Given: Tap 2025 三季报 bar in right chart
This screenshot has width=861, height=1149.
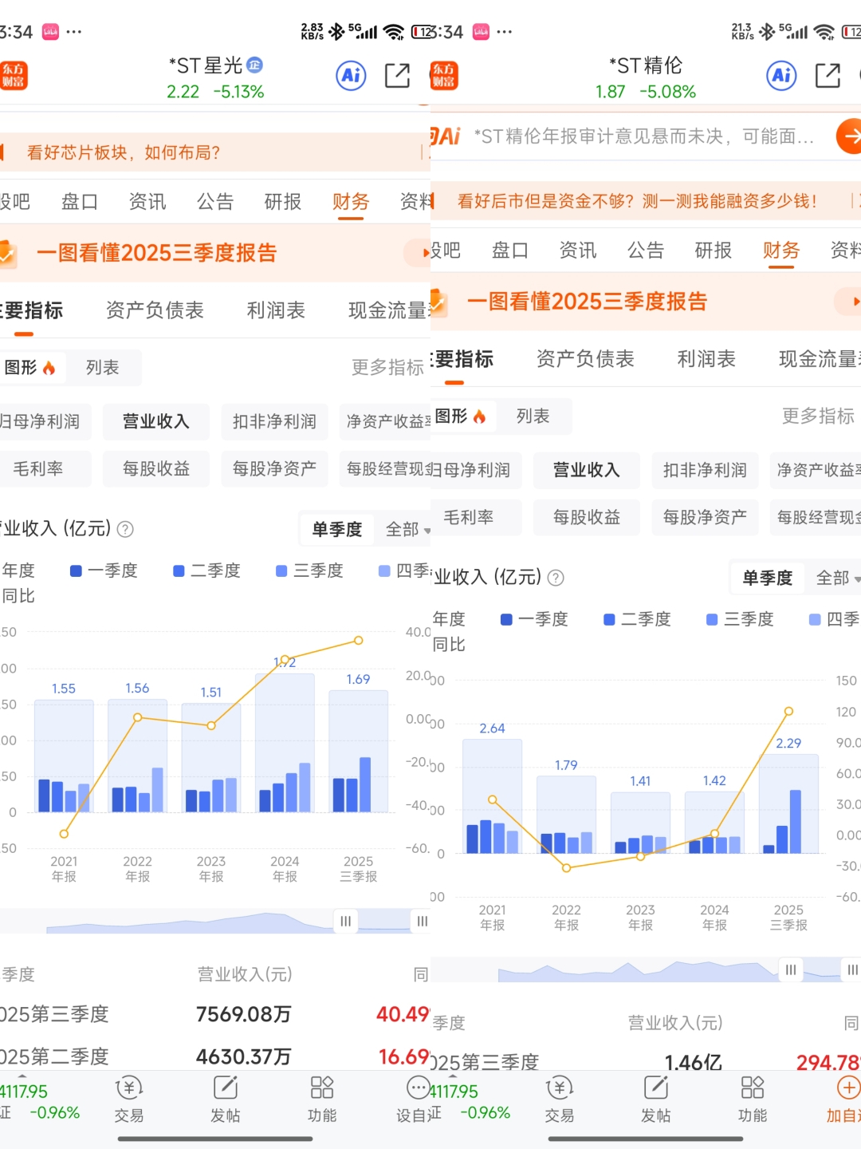Looking at the screenshot, I should [788, 804].
